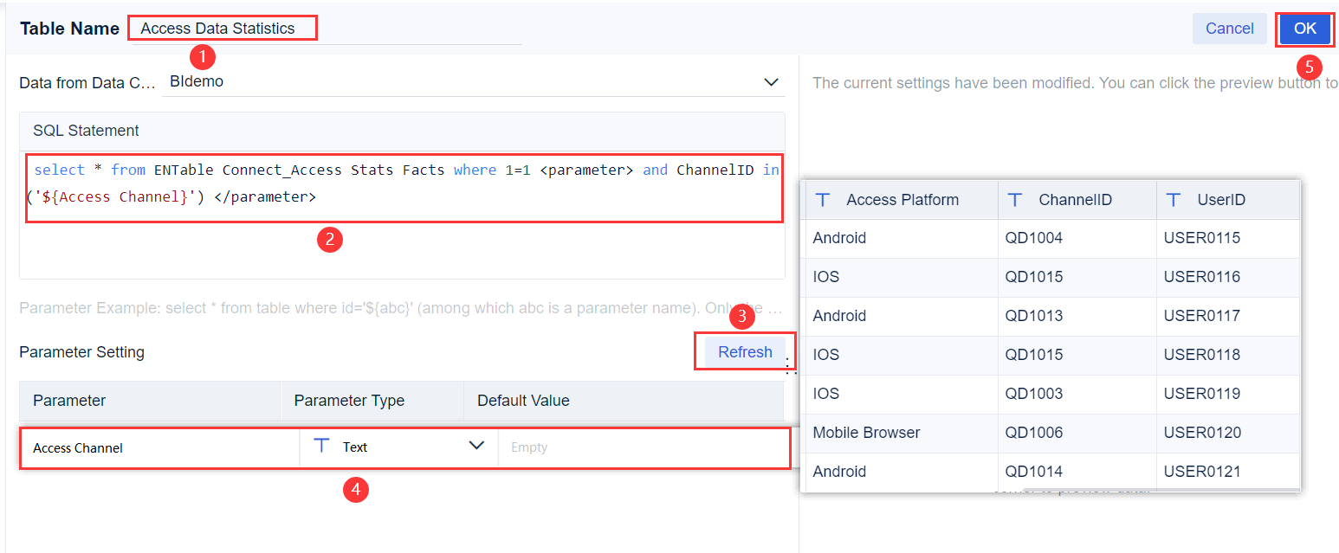Click red step marker number 5
The width and height of the screenshot is (1339, 553).
pyautogui.click(x=1309, y=68)
